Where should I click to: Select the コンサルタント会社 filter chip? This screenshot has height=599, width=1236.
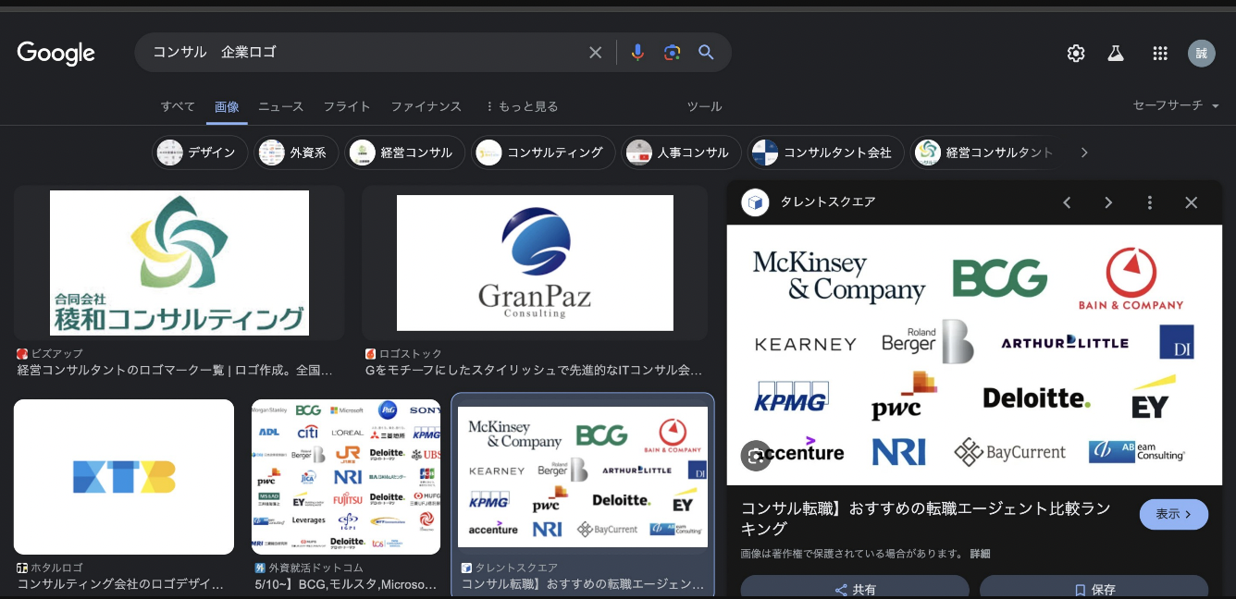point(825,153)
